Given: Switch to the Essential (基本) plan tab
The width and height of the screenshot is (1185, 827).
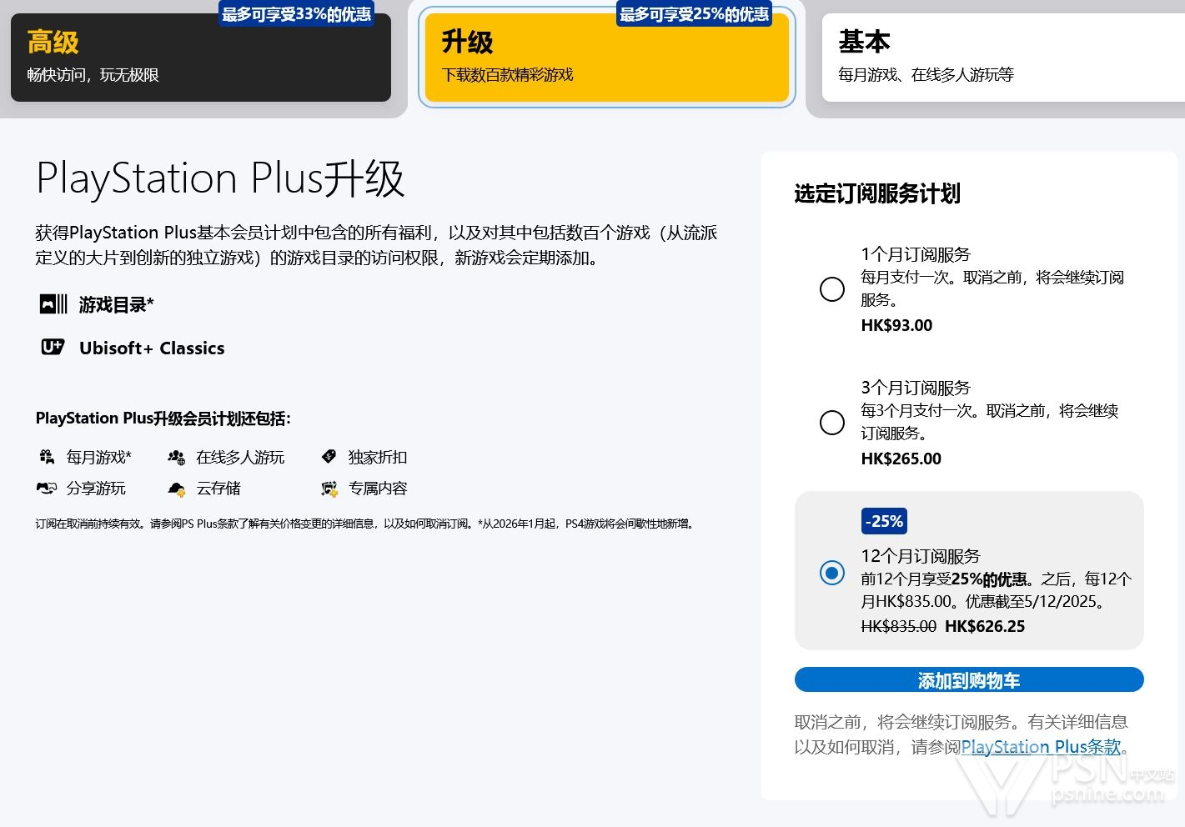Looking at the screenshot, I should point(1001,58).
